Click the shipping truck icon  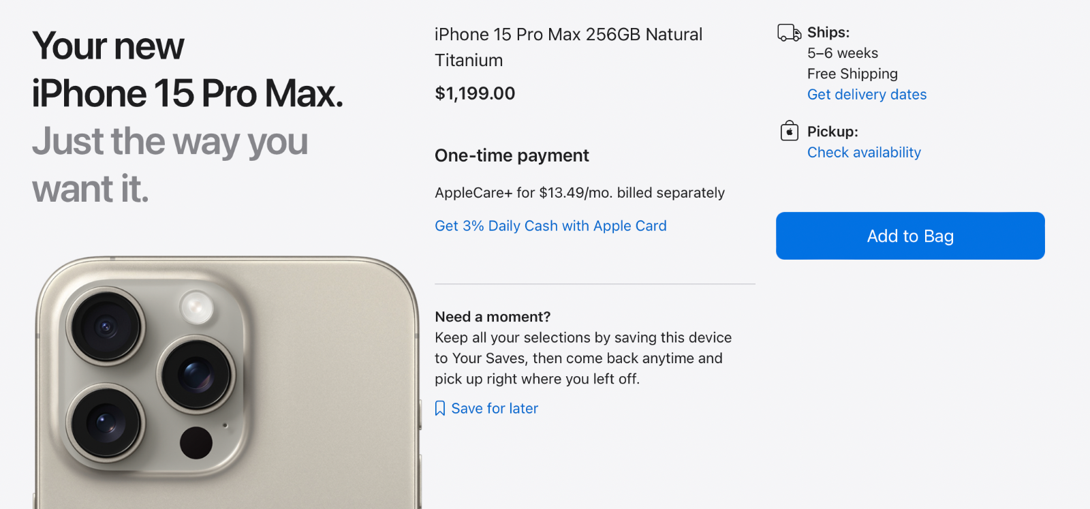tap(789, 33)
